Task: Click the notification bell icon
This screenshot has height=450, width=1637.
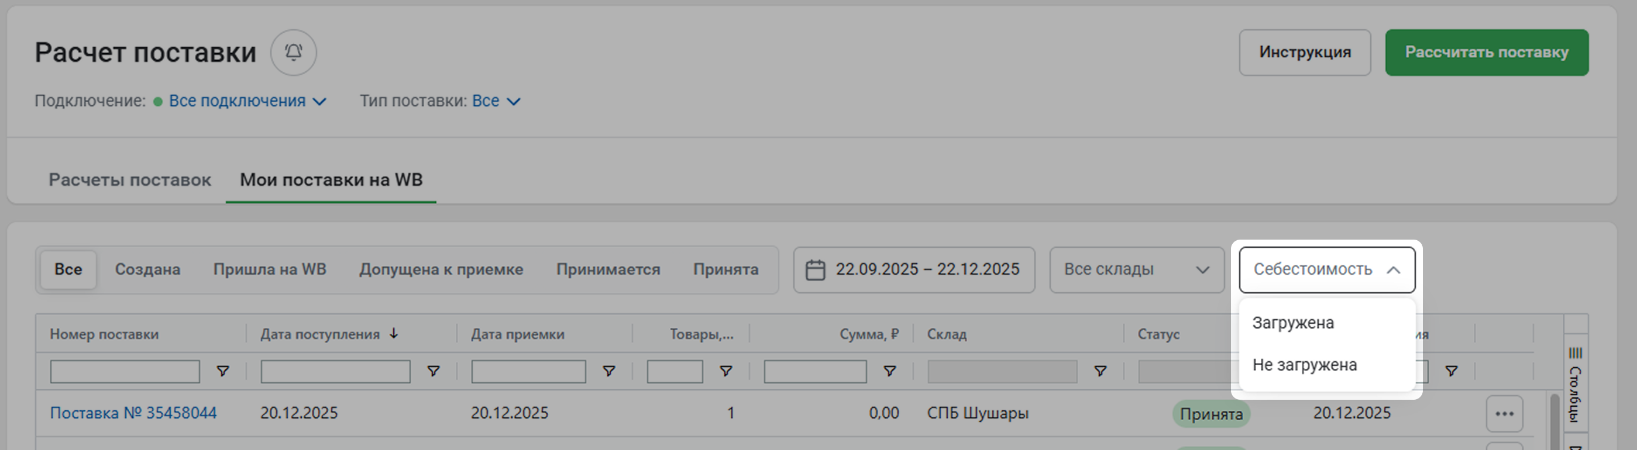Action: [293, 52]
